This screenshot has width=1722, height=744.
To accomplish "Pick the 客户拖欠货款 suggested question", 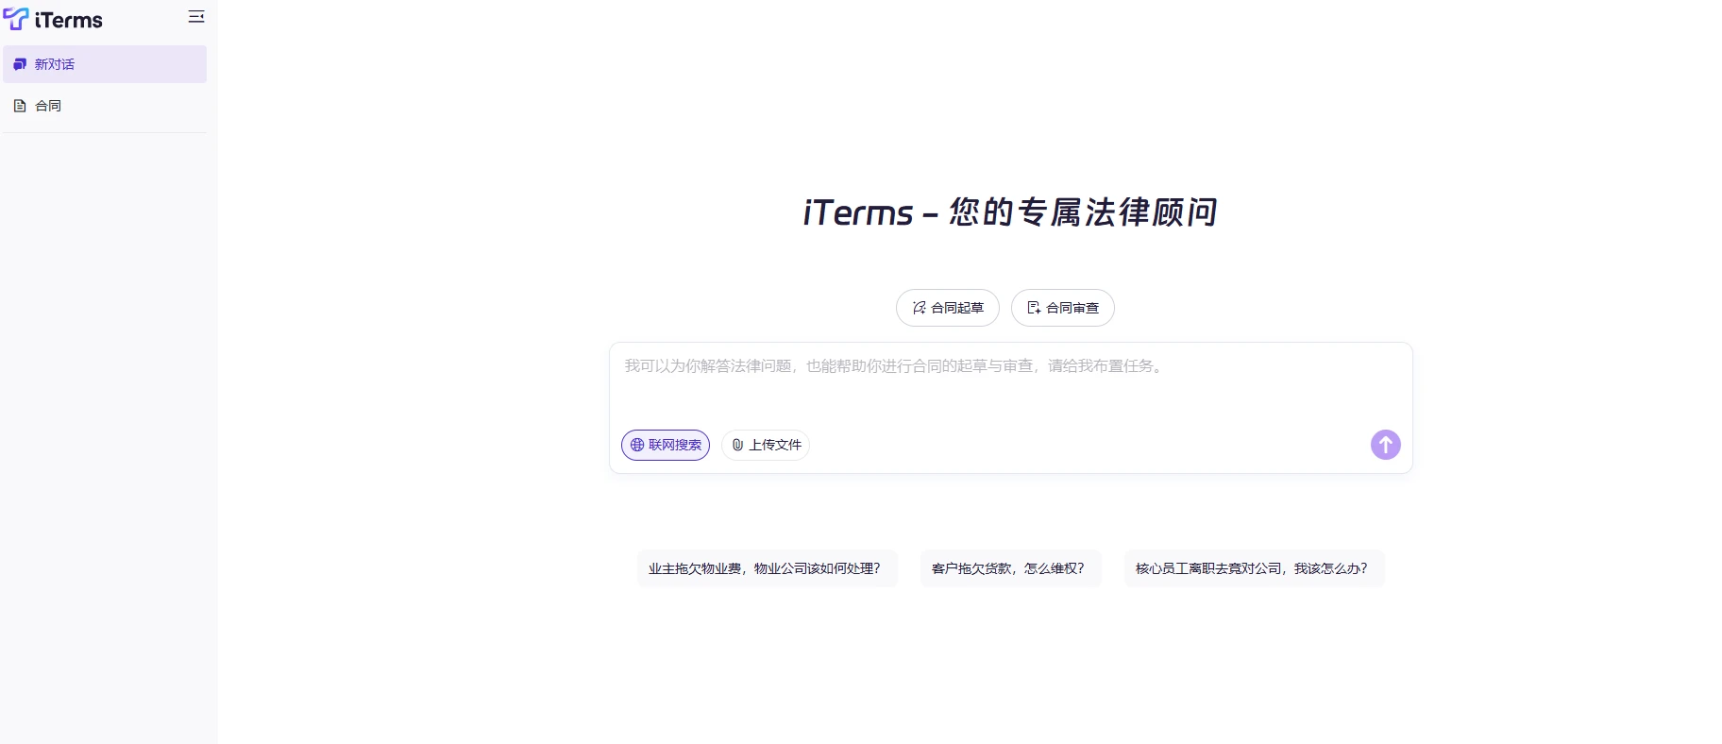I will [1009, 568].
